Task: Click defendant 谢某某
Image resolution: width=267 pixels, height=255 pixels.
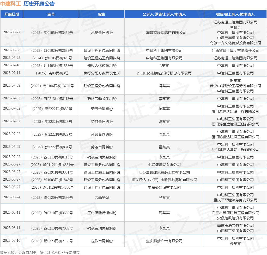Action: pyautogui.click(x=235, y=81)
